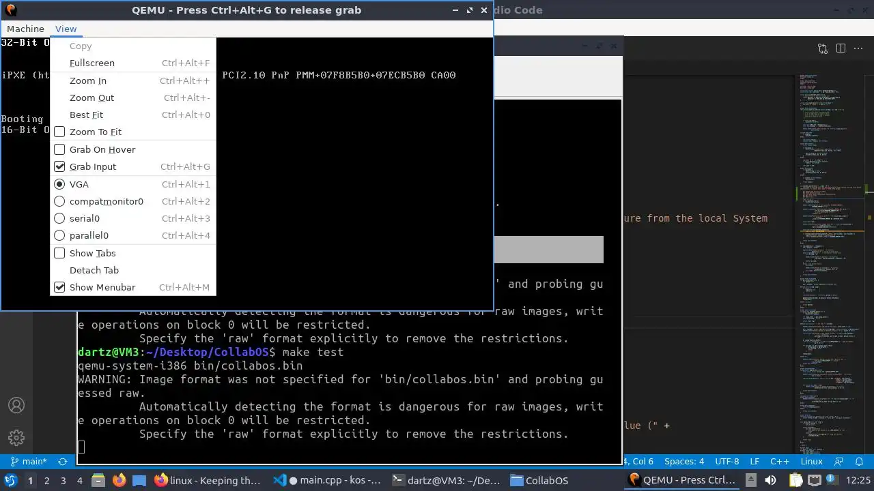Click Synchronize Changes icon in status bar
874x491 pixels.
[63, 462]
